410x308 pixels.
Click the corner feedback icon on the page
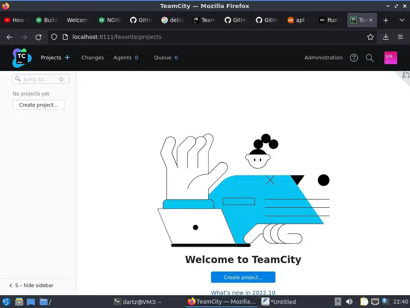click(x=405, y=75)
